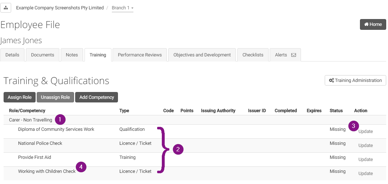Image resolution: width=388 pixels, height=184 pixels.
Task: Update the Provide First Aid training
Action: [x=365, y=160]
